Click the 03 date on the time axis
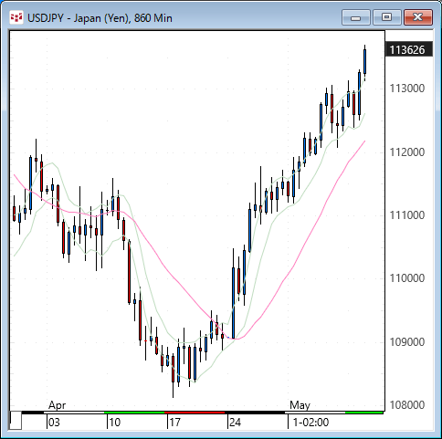Image resolution: width=442 pixels, height=439 pixels. point(54,423)
